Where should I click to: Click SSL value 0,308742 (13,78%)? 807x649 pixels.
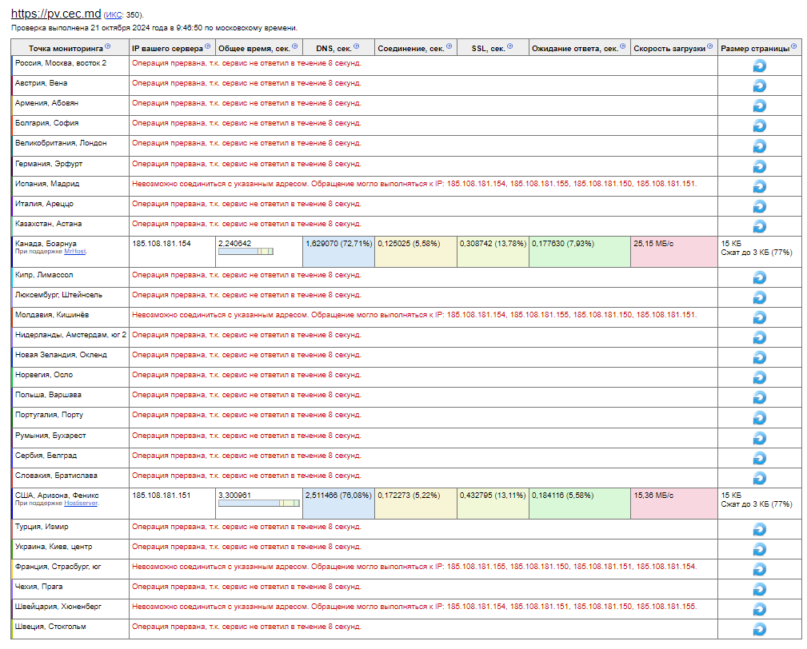(493, 244)
